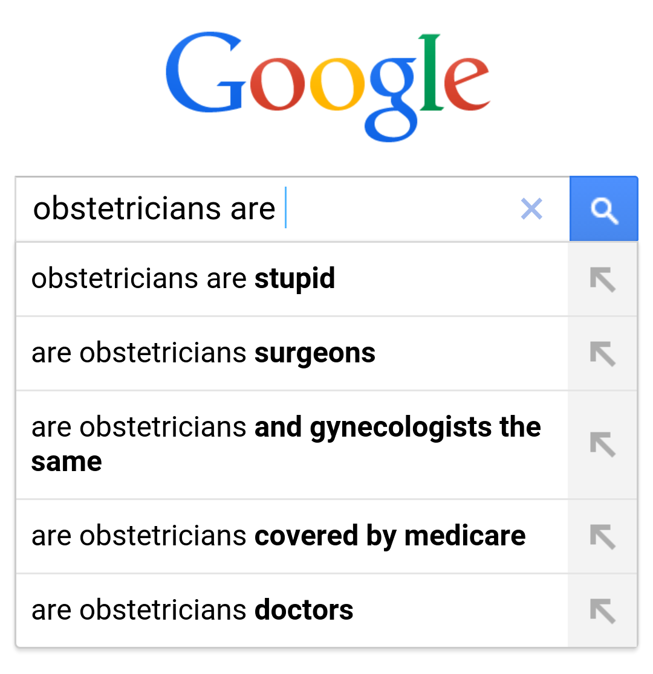Click arrow icon next to 'gynecologists the same' suggestion
This screenshot has height=674, width=653.
(x=602, y=445)
